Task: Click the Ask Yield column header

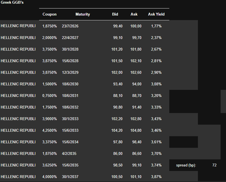Action: click(x=156, y=14)
